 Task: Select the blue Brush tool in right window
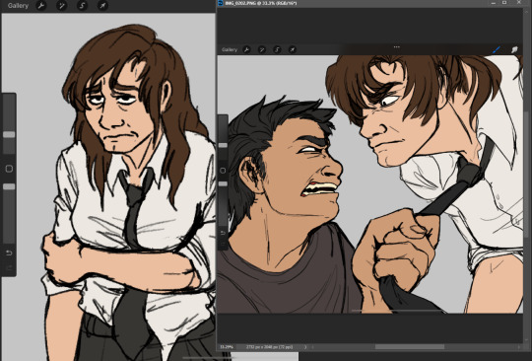pyautogui.click(x=497, y=49)
